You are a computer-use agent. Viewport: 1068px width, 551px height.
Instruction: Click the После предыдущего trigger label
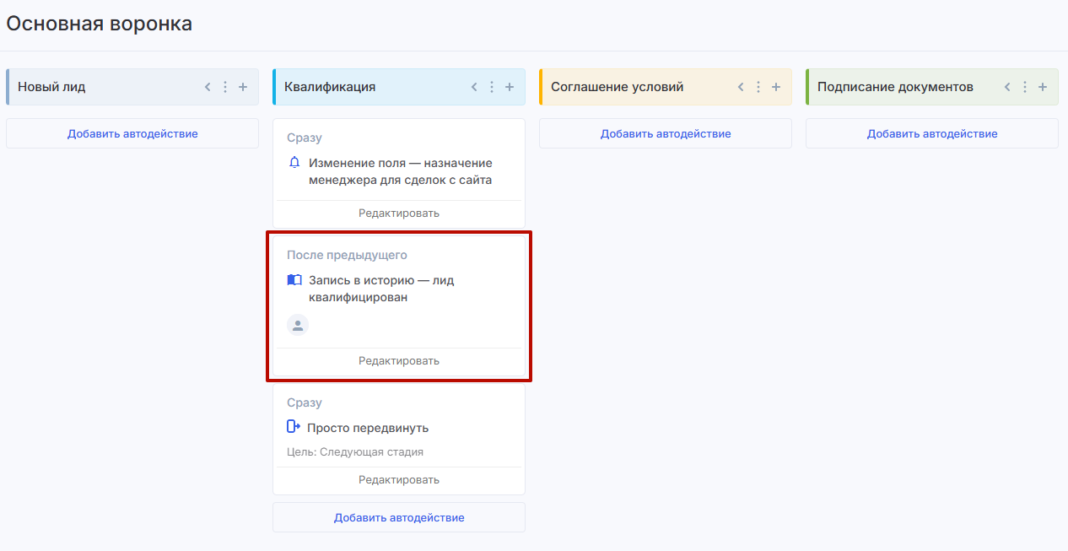click(348, 255)
